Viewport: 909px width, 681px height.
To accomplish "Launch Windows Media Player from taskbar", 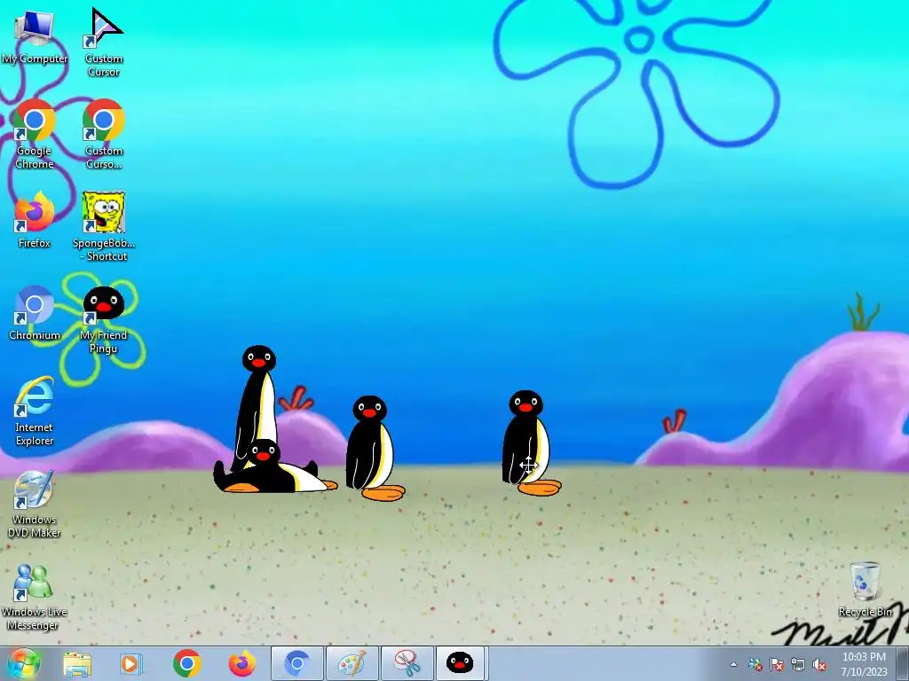I will pos(131,663).
